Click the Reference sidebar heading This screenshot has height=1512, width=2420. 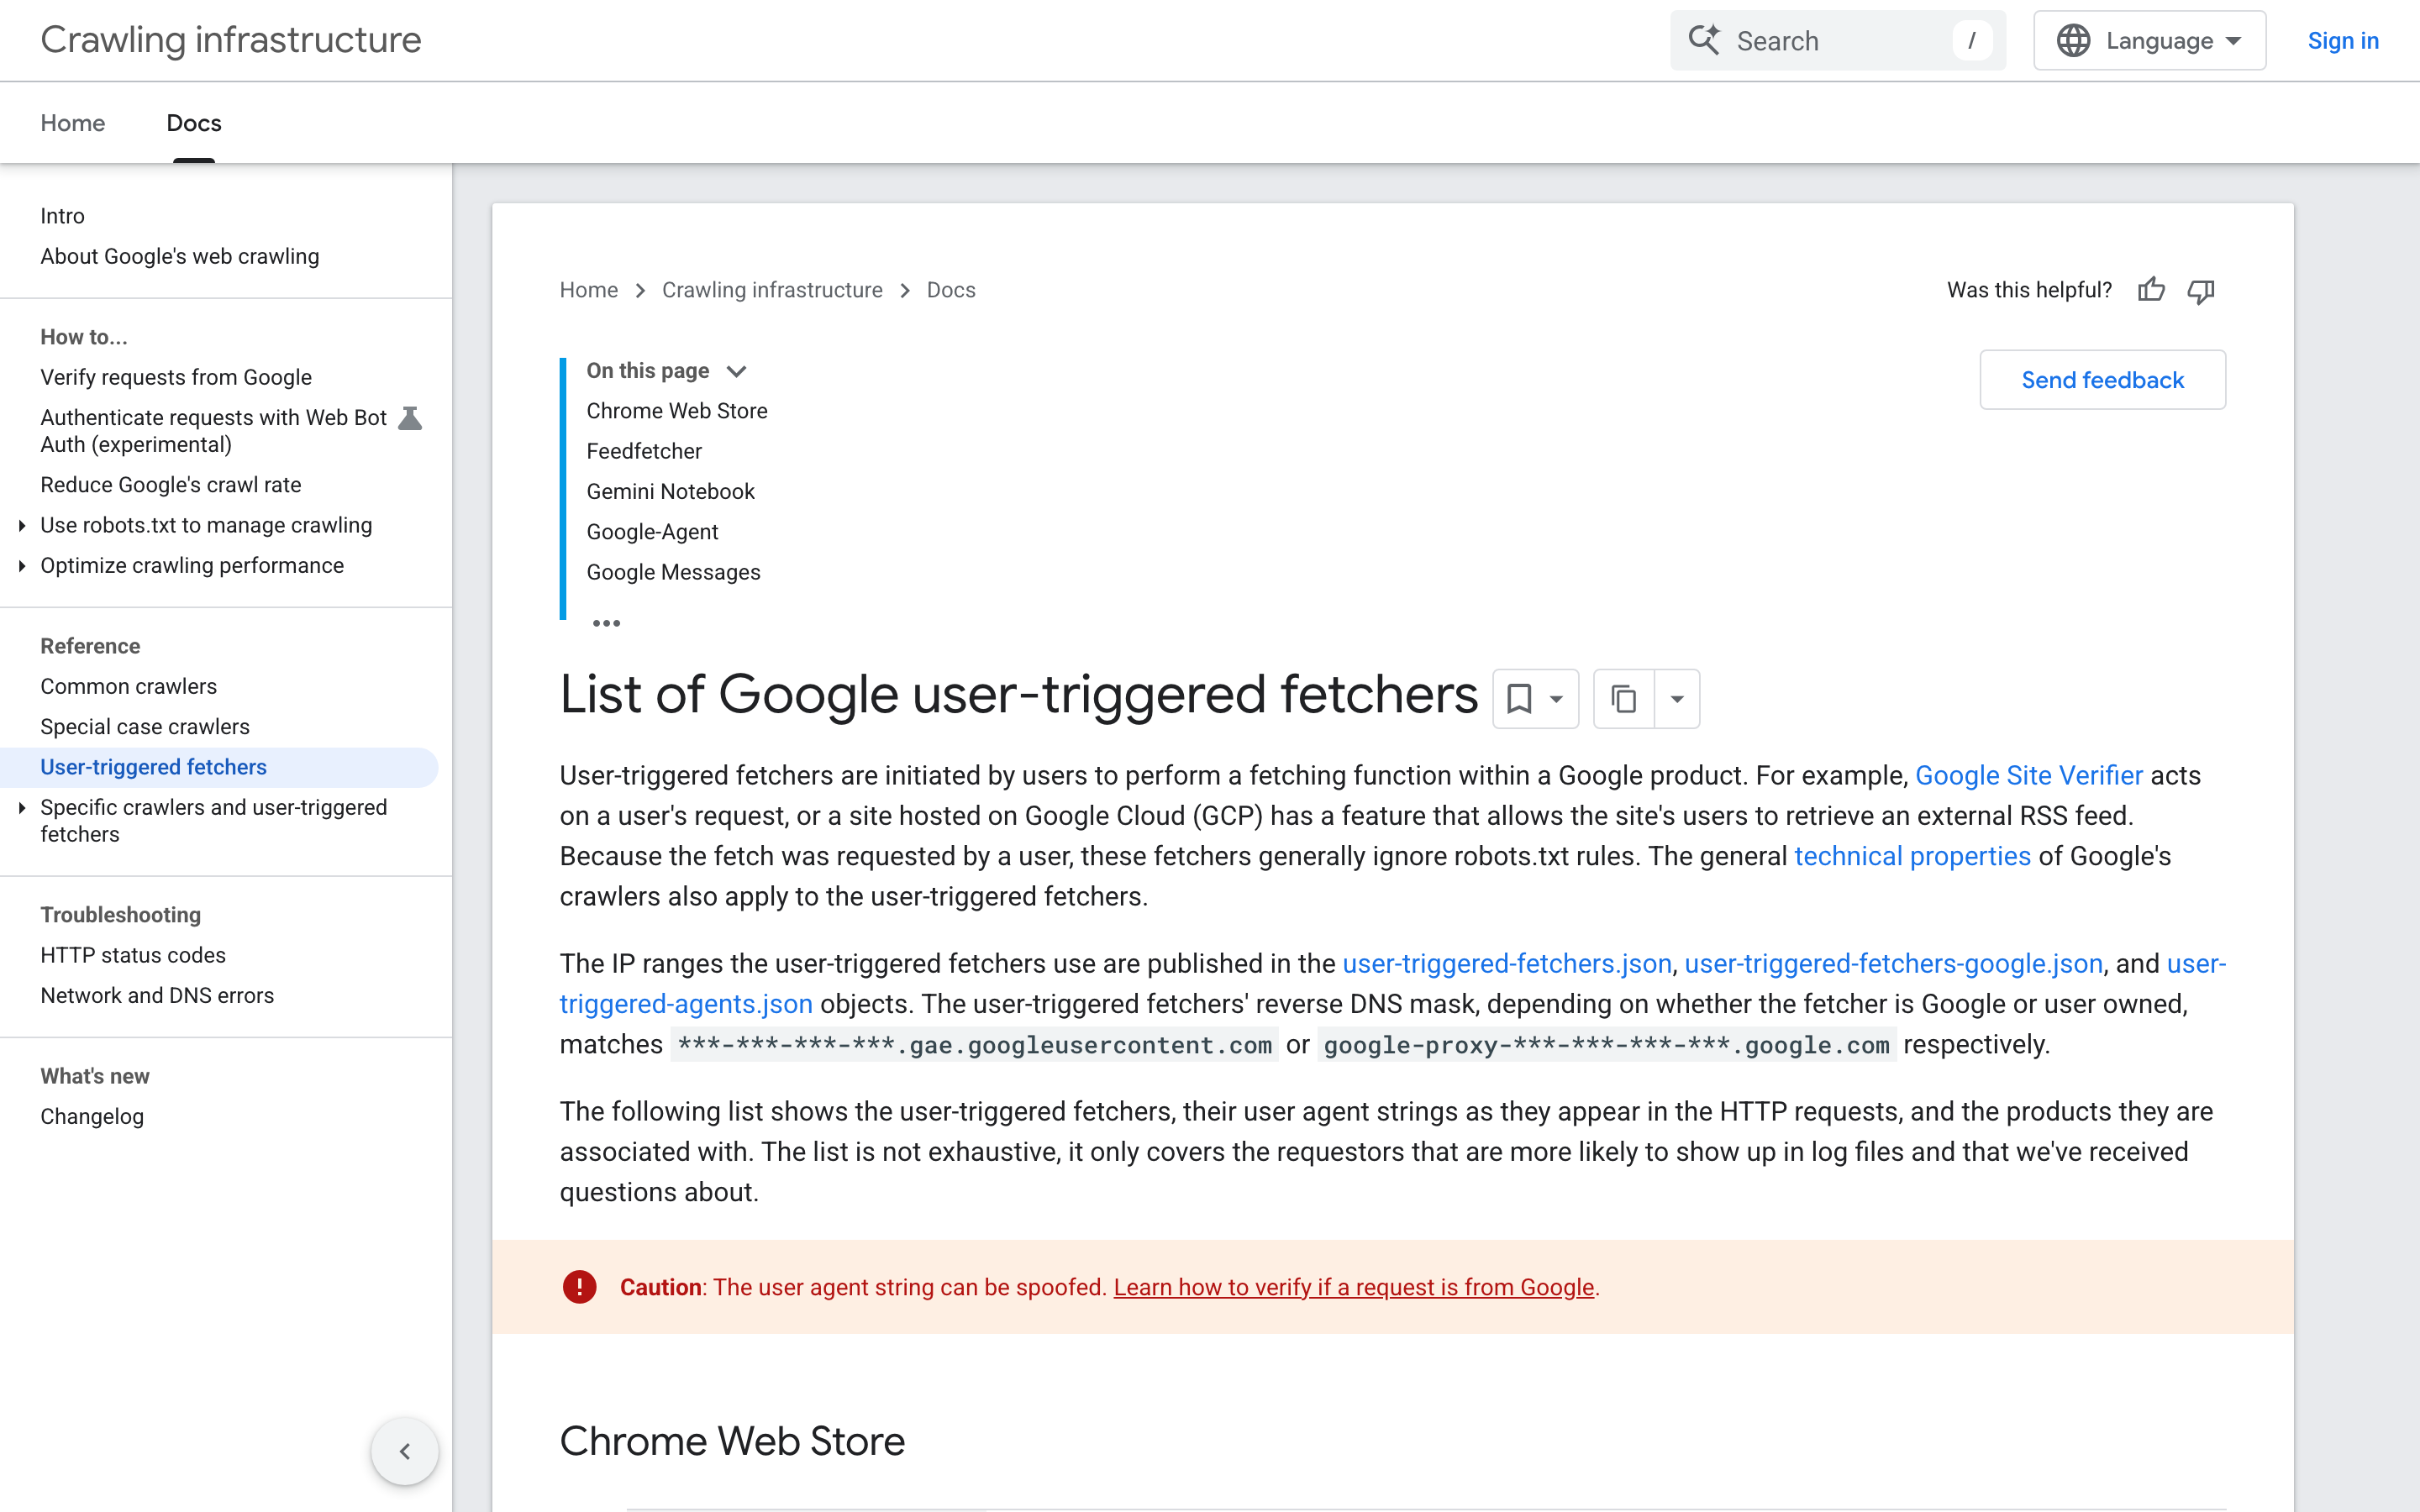90,646
